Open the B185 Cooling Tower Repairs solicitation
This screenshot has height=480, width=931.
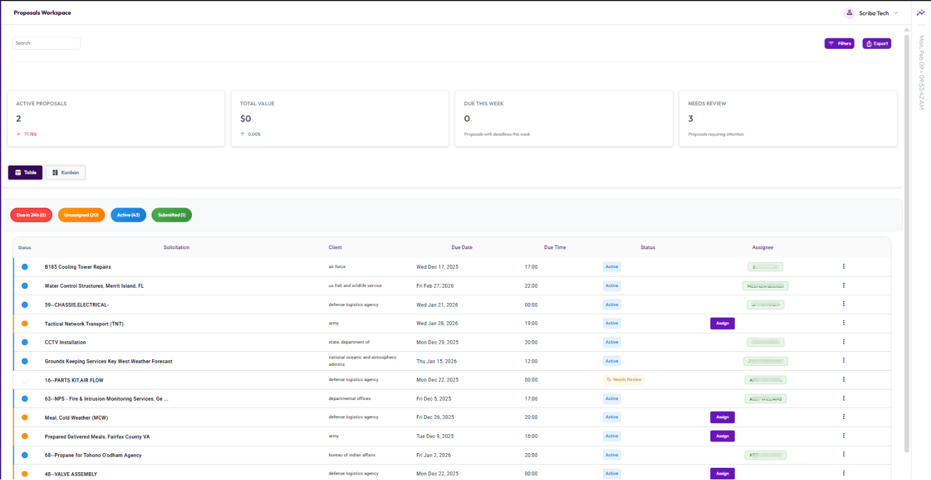(78, 267)
